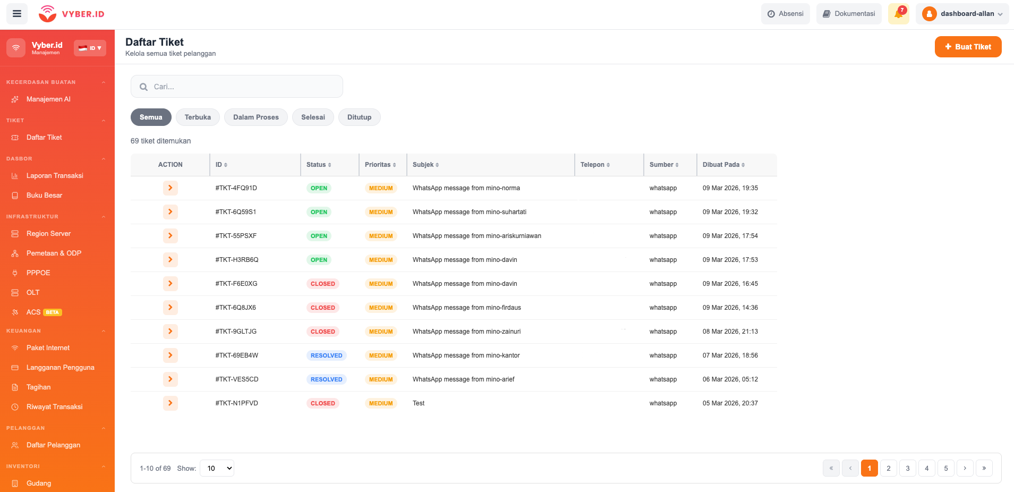1014x492 pixels.
Task: Open the dashboard-allan account menu
Action: [962, 13]
